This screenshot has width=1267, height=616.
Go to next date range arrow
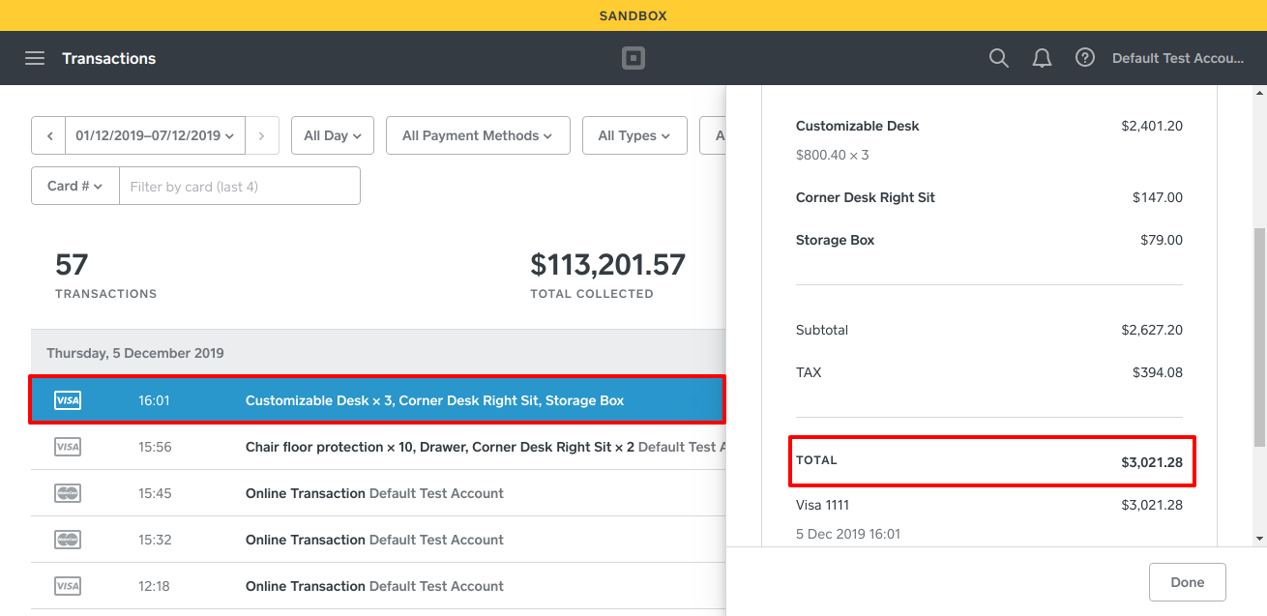coord(262,136)
